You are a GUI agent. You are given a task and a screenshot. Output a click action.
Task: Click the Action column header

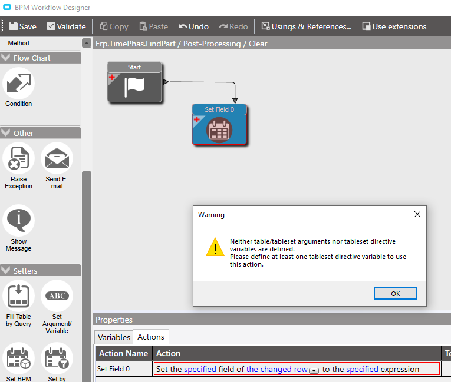[297, 353]
